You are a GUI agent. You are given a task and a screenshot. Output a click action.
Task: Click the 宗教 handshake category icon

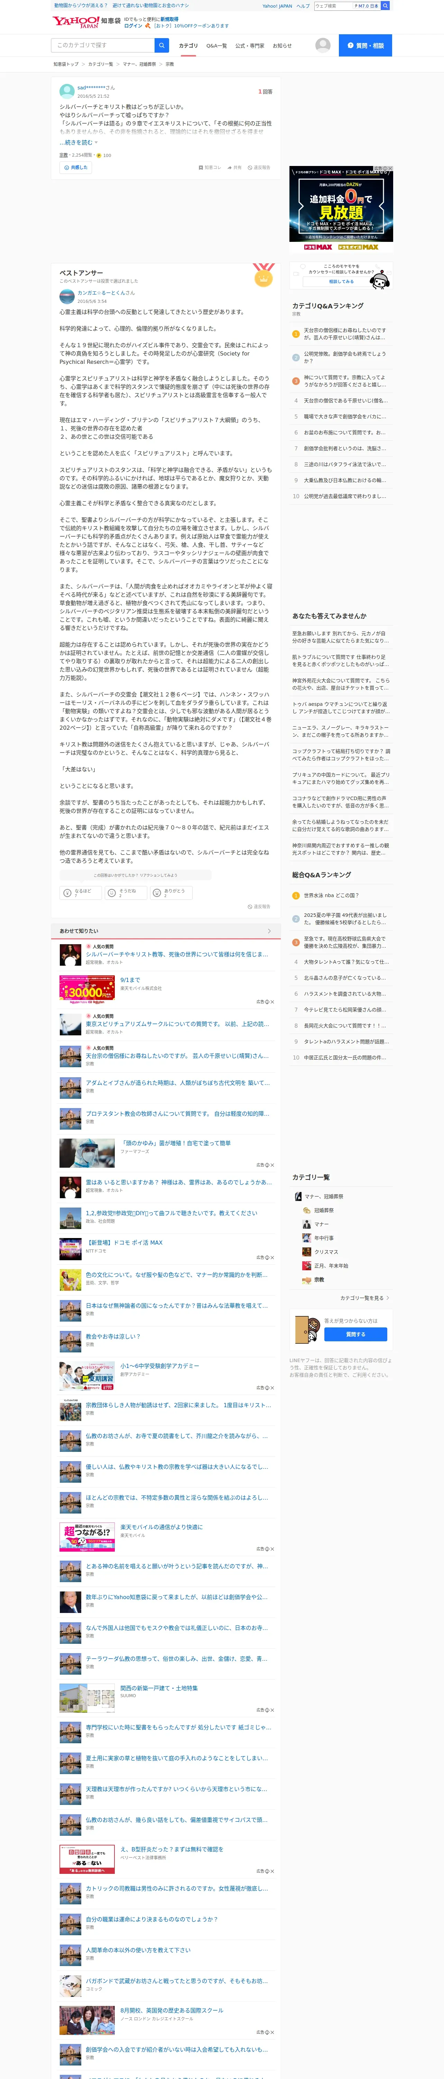(x=307, y=1280)
